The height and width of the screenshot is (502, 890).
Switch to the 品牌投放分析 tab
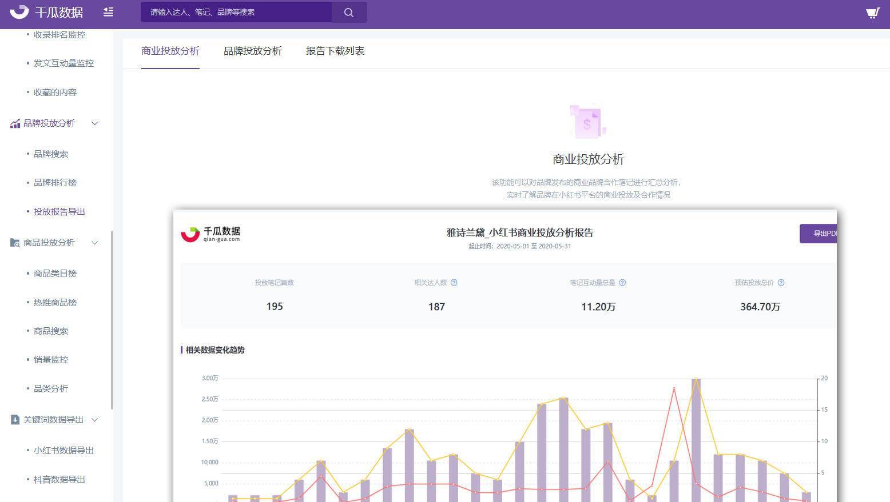click(253, 51)
